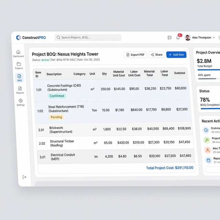Click the logout icon at sidebar bottom
The height and width of the screenshot is (220, 220).
[x=24, y=177]
